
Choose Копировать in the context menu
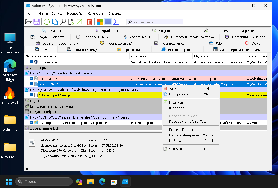coord(191,94)
